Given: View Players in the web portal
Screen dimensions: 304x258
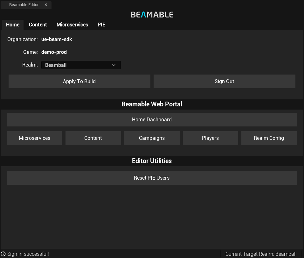Looking at the screenshot, I should 210,138.
